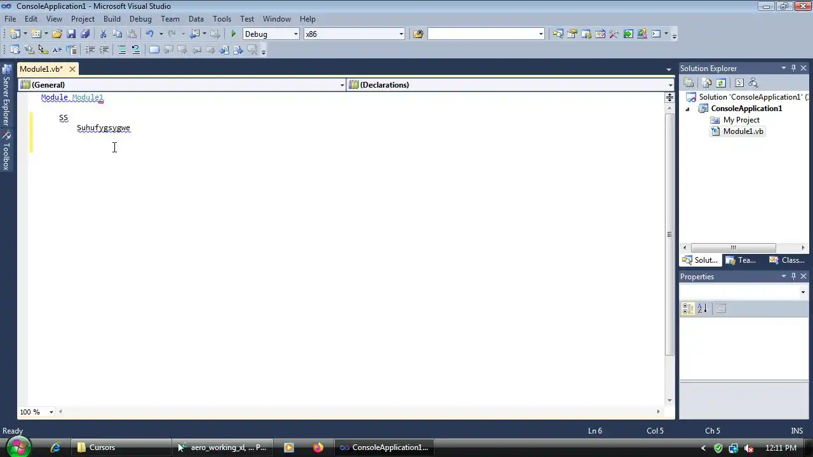Click the Increase Line Indent icon
The image size is (813, 457).
pos(104,50)
